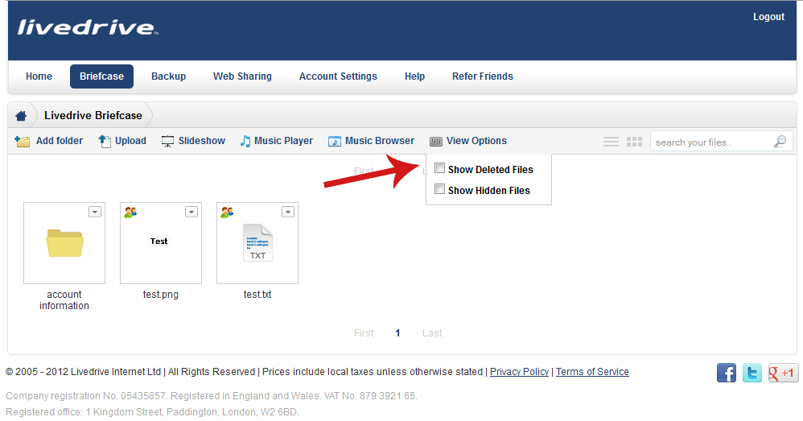Click the Upload label

coord(130,141)
